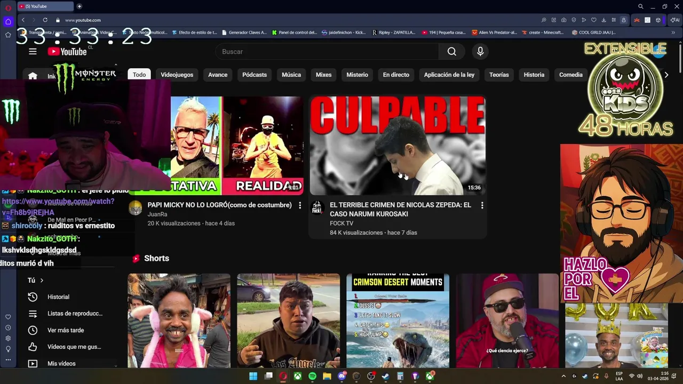Select the Avance filter chip

pyautogui.click(x=218, y=75)
